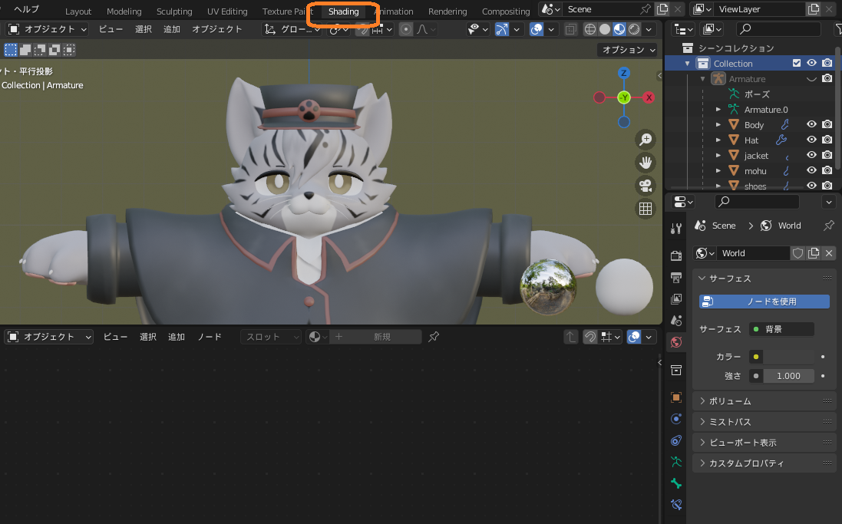The image size is (842, 524).
Task: Click the 背景 surface shader button
Action: (782, 329)
